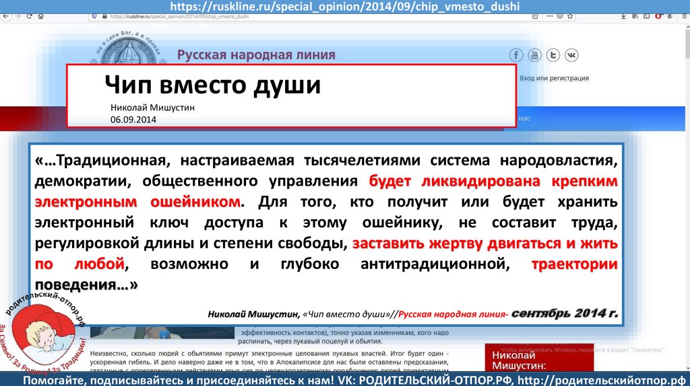Bookmark this page with the star icon
This screenshot has height=386, width=690.
(570, 16)
